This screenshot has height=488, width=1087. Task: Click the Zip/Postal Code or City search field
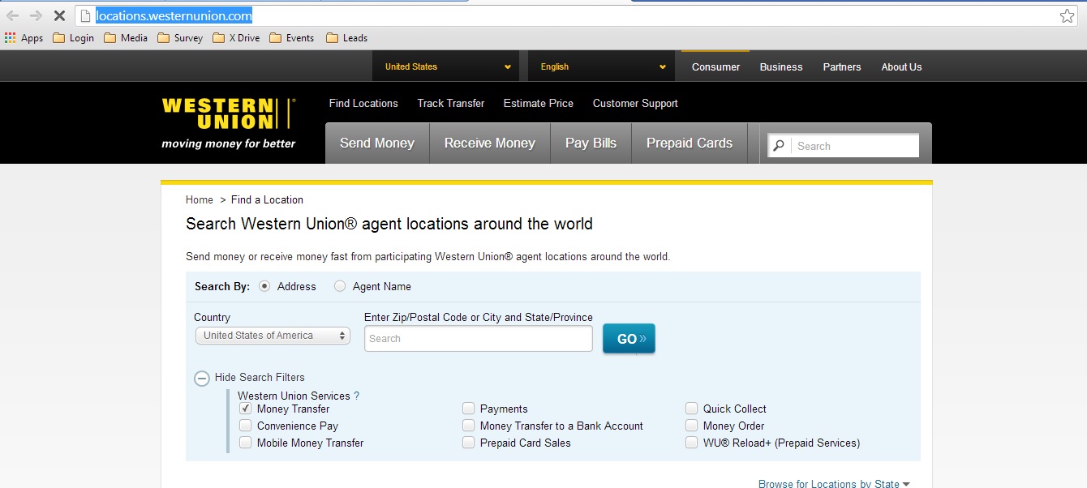click(479, 339)
